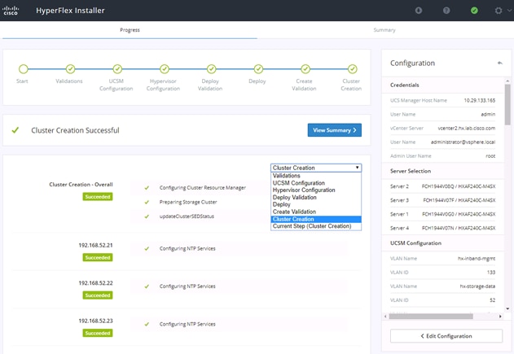
Task: Click the green status check icon
Action: [x=474, y=11]
